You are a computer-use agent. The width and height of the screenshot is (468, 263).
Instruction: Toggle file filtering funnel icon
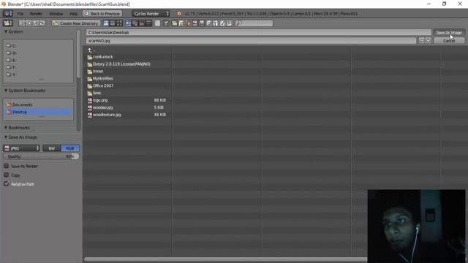[166, 23]
